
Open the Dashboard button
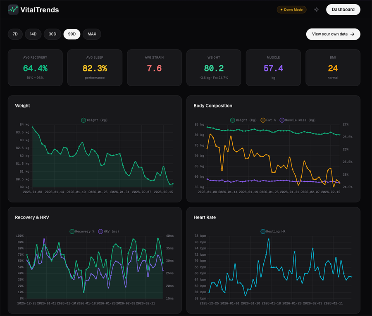coord(343,10)
